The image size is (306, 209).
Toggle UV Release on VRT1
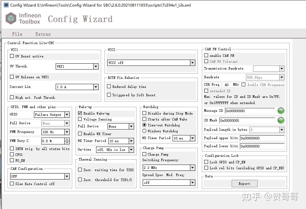point(12,77)
